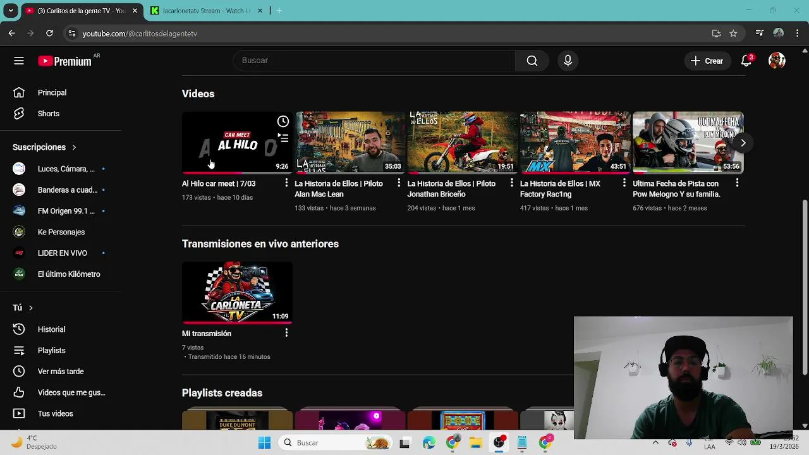This screenshot has height=455, width=809.
Task: Open Videos que me gustan
Action: 61,392
